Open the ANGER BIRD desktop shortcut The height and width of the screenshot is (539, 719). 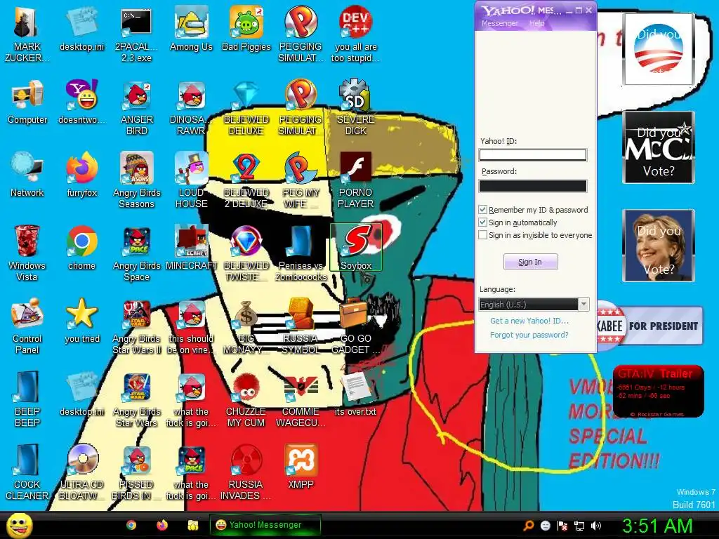pos(137,107)
